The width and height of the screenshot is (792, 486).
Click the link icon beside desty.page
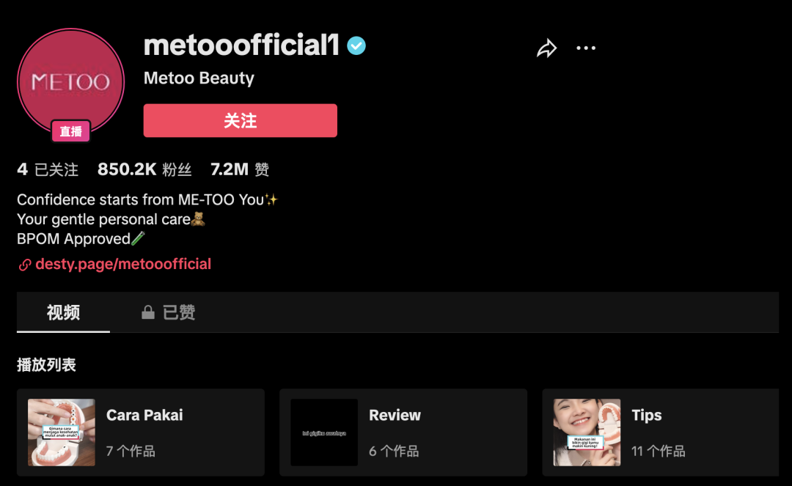click(25, 265)
